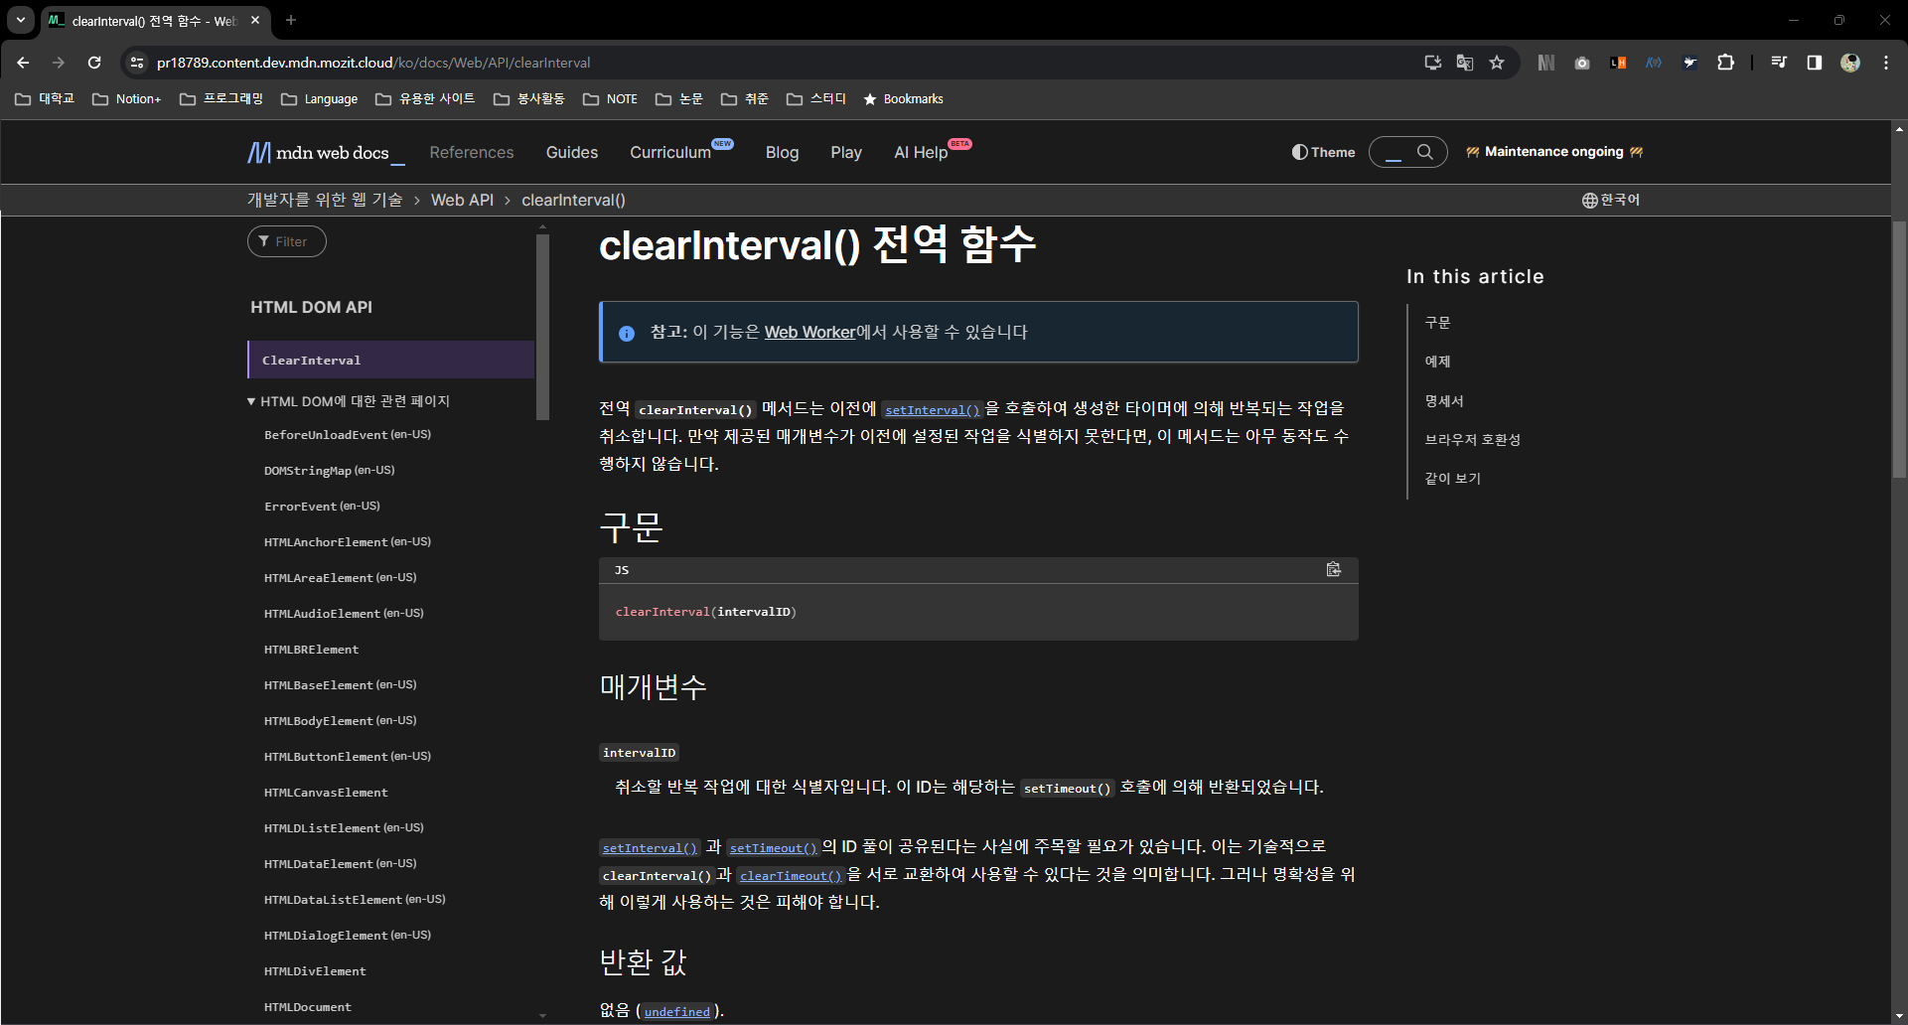
Task: Close the clearInterval() tab
Action: pos(255,20)
